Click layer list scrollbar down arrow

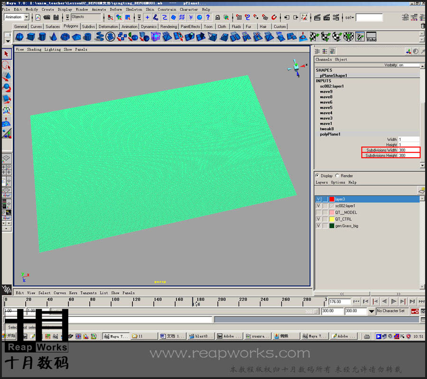422,287
